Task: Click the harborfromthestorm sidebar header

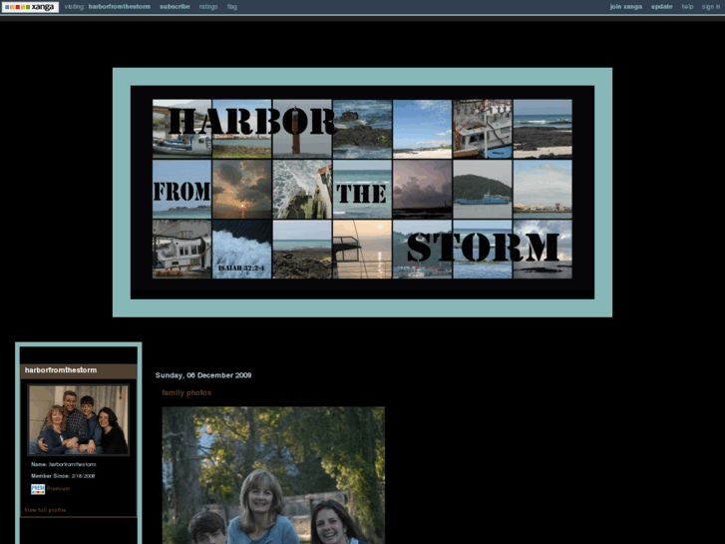Action: pyautogui.click(x=61, y=370)
